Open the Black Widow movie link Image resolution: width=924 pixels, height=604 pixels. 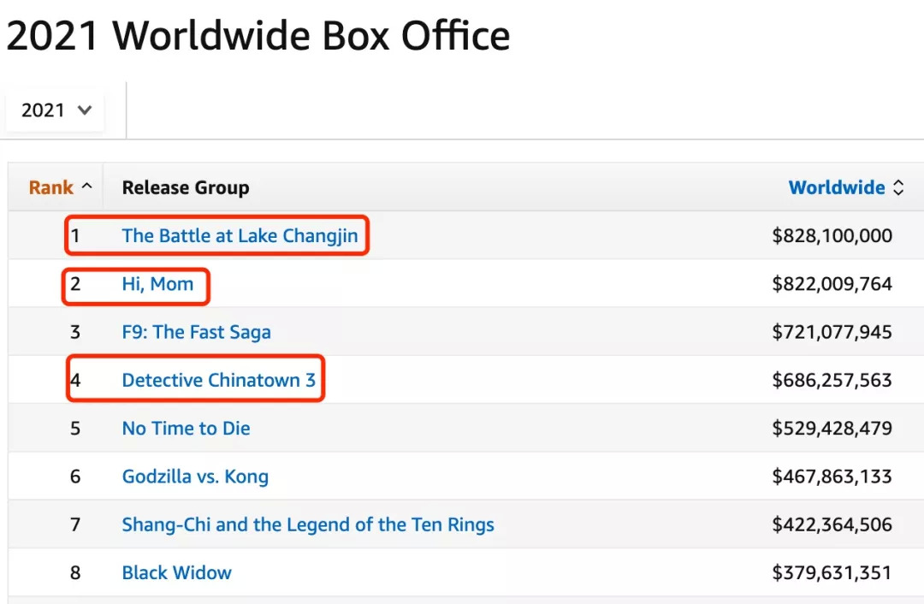coord(176,572)
